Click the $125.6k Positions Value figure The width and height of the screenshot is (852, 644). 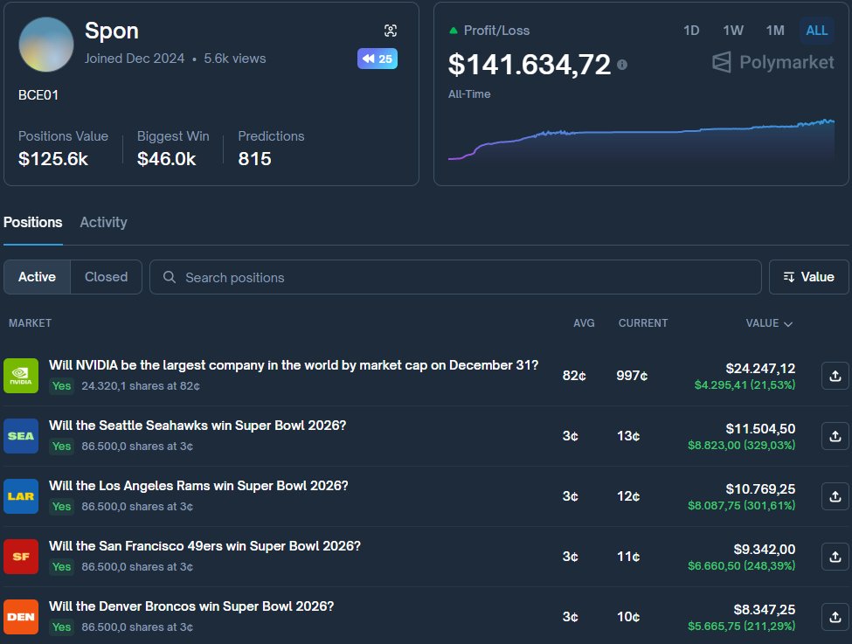[52, 159]
